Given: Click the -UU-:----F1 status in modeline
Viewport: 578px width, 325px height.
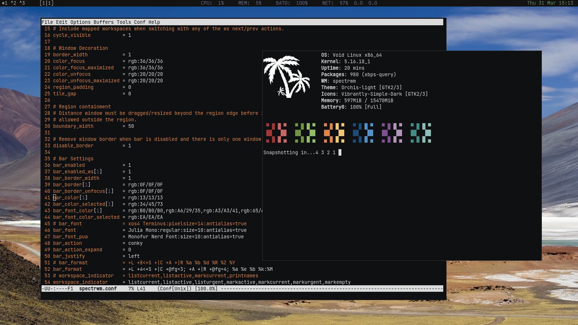Looking at the screenshot, I should (57, 289).
